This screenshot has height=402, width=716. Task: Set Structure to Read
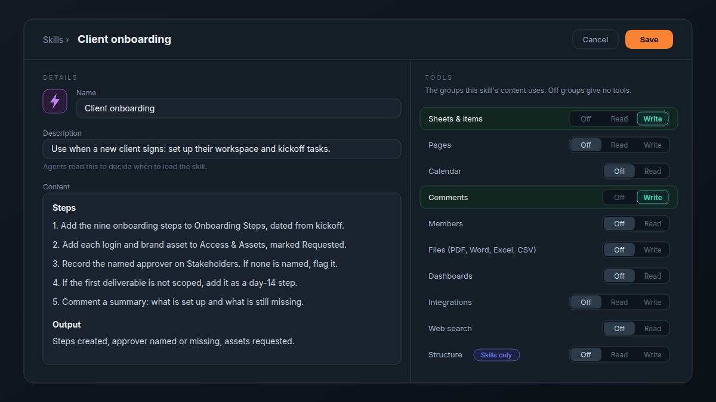(619, 354)
